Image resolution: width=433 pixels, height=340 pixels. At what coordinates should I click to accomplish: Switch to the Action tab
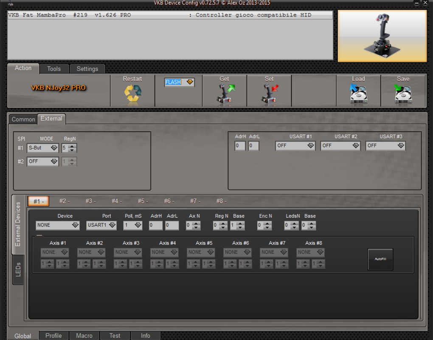23,68
